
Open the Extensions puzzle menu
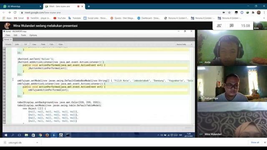tap(253, 12)
